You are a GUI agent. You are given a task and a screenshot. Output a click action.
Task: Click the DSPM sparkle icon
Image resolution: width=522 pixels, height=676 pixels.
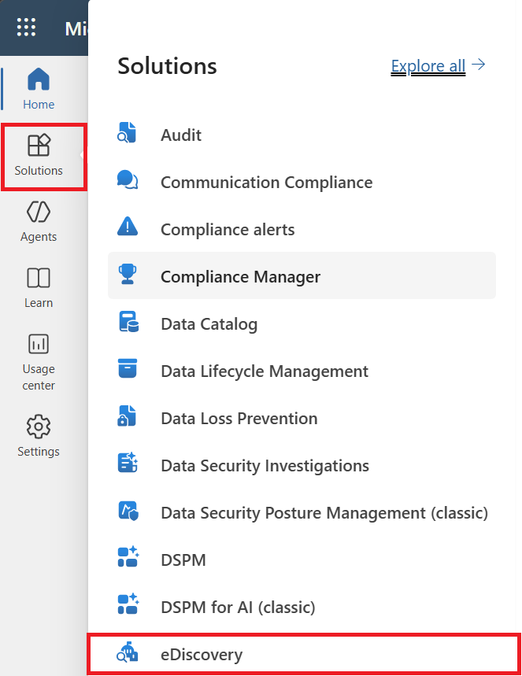tap(128, 556)
